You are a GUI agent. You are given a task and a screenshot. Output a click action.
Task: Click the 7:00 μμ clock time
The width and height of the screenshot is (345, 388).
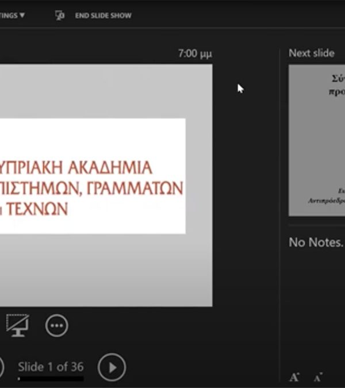[x=195, y=53]
